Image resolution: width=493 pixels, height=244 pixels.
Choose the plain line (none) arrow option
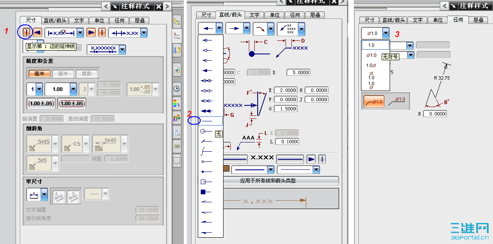pos(210,121)
